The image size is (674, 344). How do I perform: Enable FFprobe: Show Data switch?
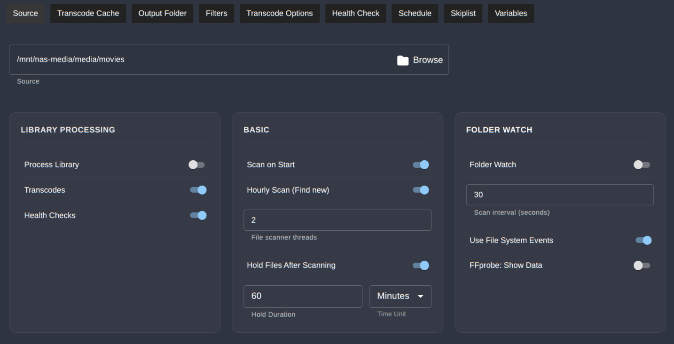(642, 266)
